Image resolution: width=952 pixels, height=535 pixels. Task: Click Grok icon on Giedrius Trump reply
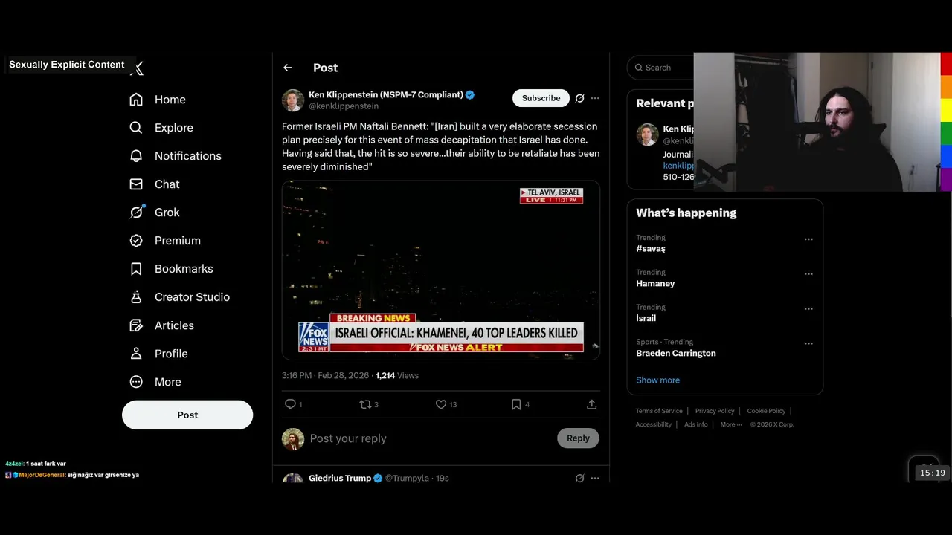click(579, 478)
